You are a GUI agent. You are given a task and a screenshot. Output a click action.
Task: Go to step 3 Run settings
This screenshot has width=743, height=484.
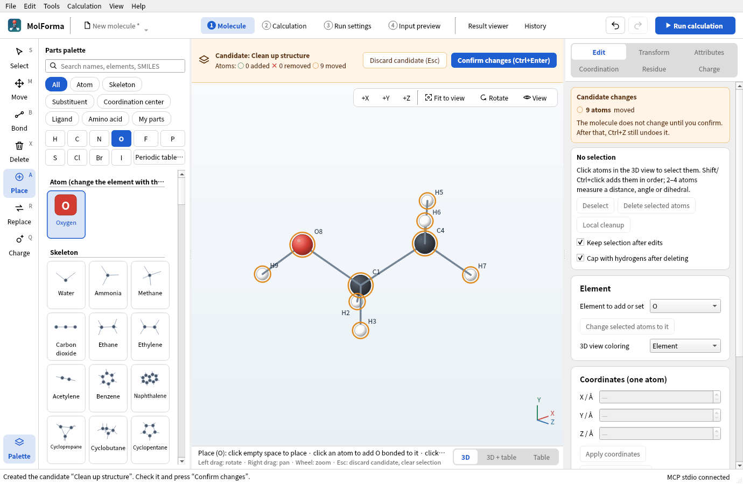tap(348, 26)
